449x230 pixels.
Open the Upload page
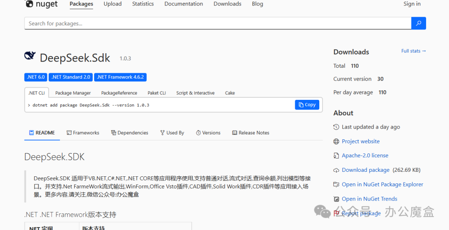coord(113,4)
